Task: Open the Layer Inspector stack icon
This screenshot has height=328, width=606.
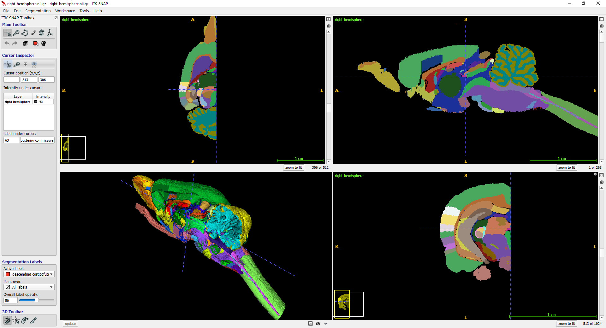Action: point(25,44)
